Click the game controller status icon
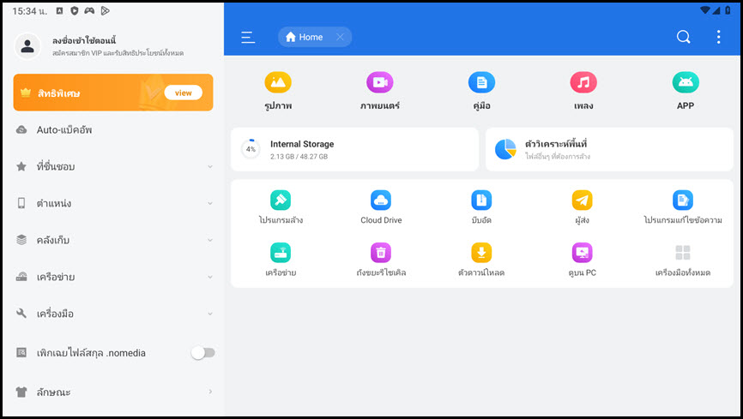The width and height of the screenshot is (743, 419). tap(89, 10)
